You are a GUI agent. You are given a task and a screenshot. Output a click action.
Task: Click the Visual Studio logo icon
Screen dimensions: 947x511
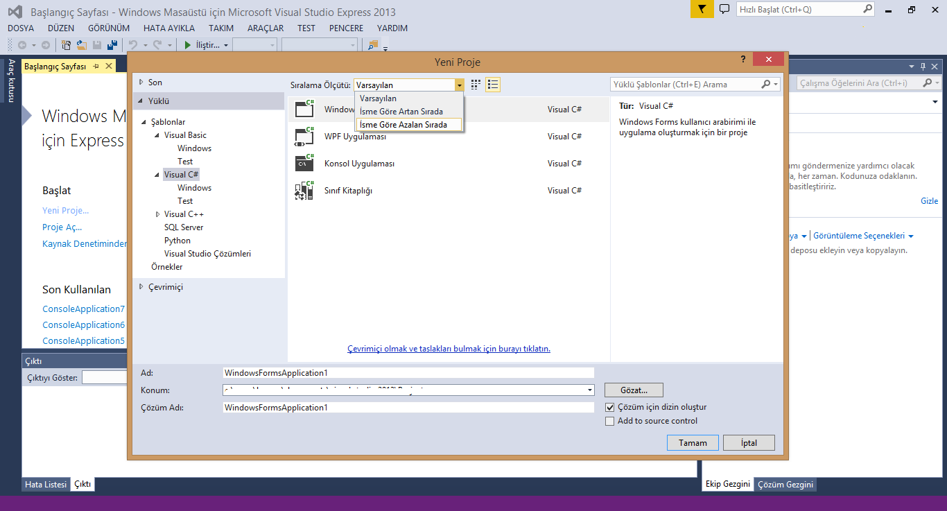point(15,12)
